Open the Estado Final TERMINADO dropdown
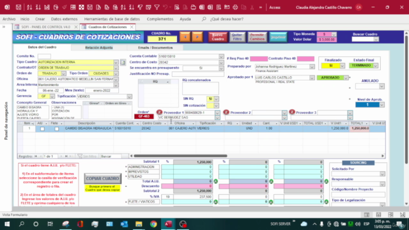Screen dimensions: 409x230 click(376, 66)
